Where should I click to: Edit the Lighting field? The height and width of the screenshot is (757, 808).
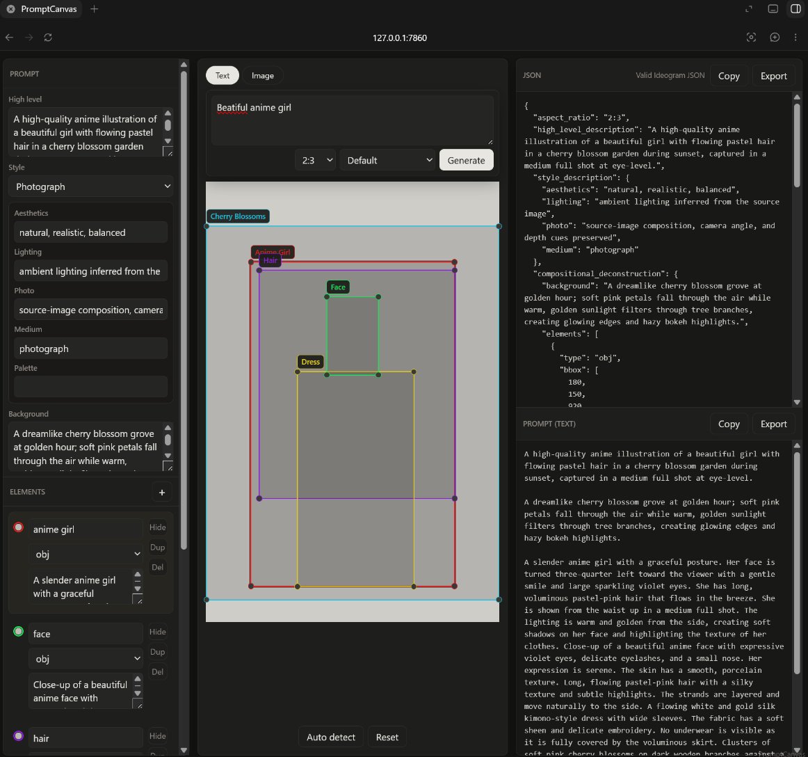pyautogui.click(x=90, y=271)
